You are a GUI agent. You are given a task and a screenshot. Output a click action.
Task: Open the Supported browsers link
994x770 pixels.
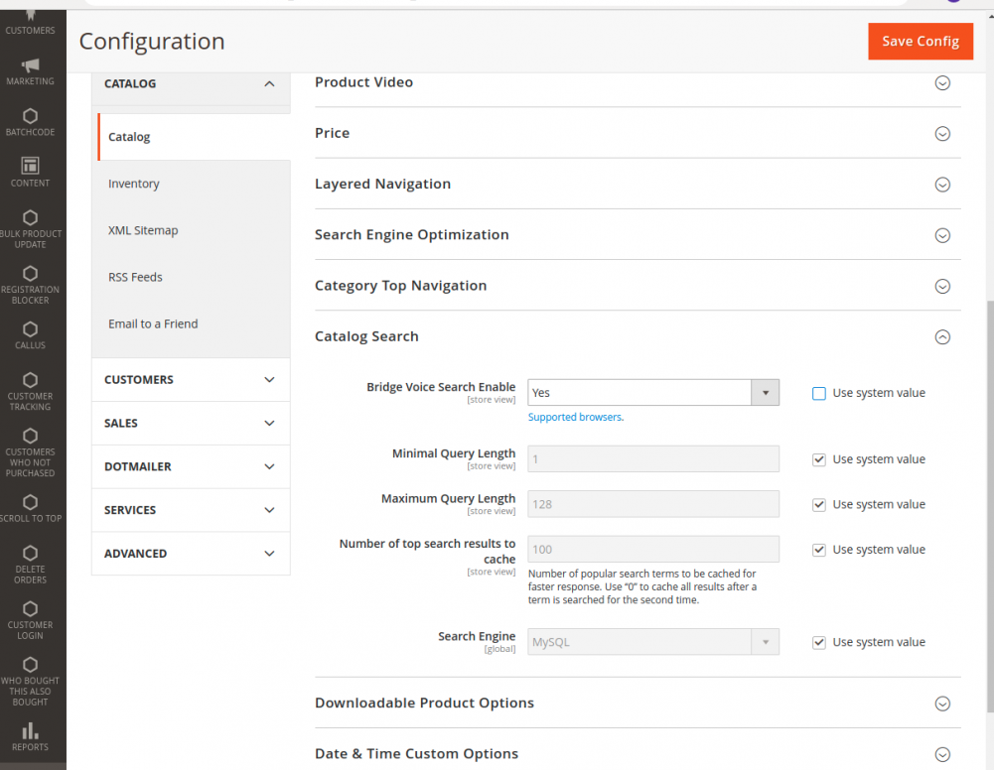[574, 417]
